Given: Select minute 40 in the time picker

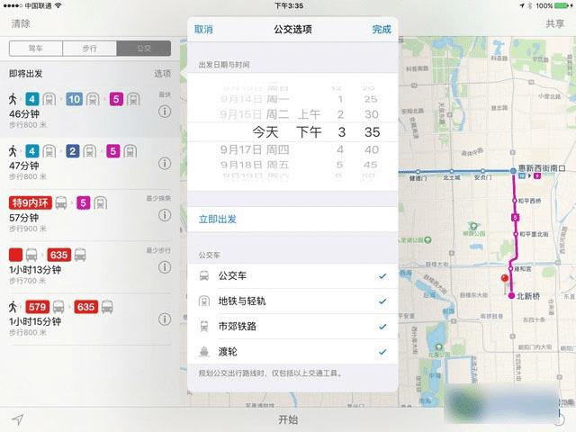Looking at the screenshot, I should pos(372,149).
